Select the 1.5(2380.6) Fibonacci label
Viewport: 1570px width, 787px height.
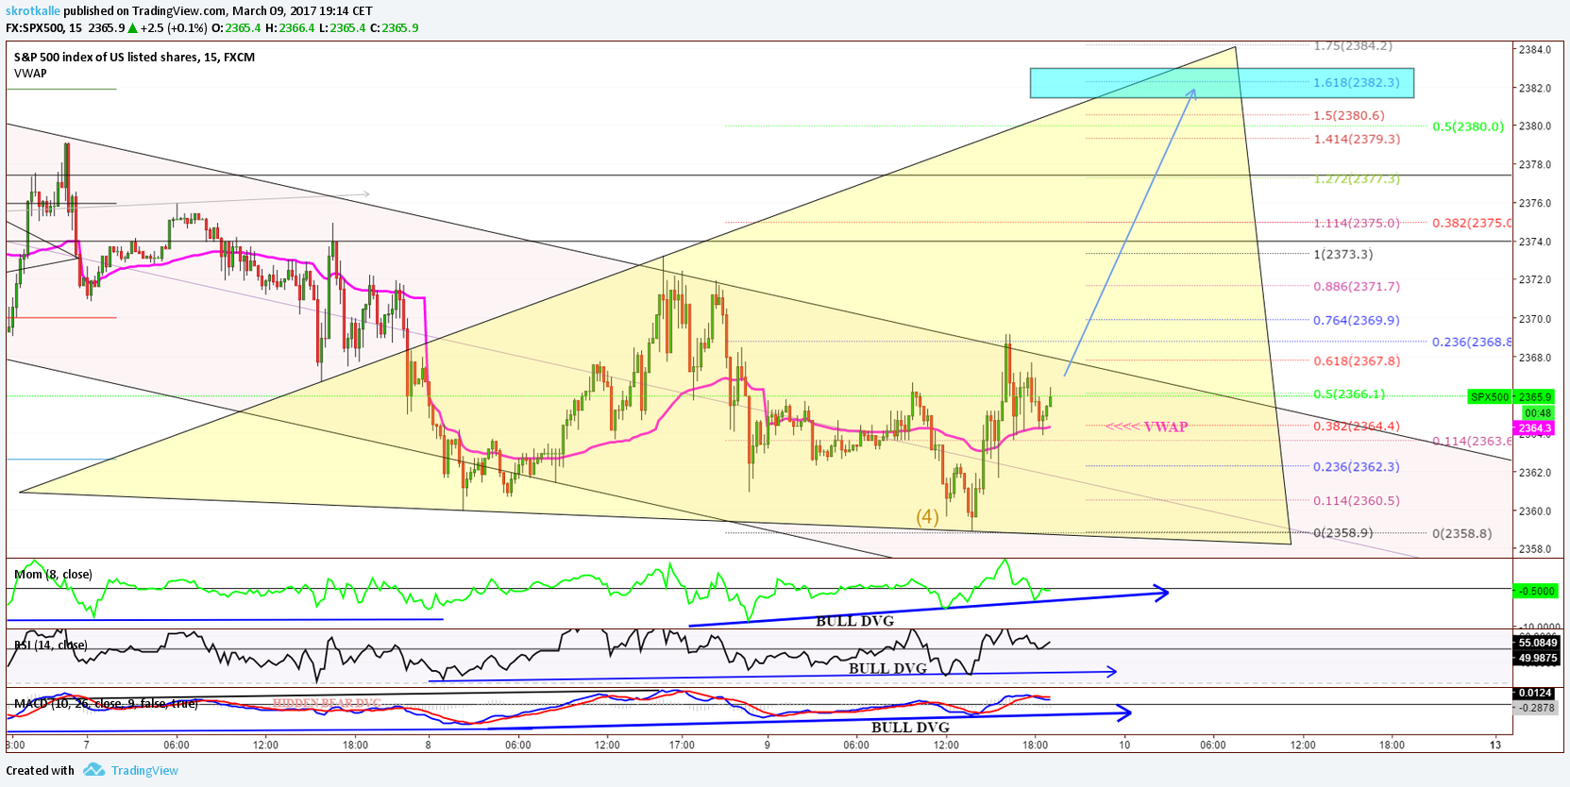[1349, 115]
